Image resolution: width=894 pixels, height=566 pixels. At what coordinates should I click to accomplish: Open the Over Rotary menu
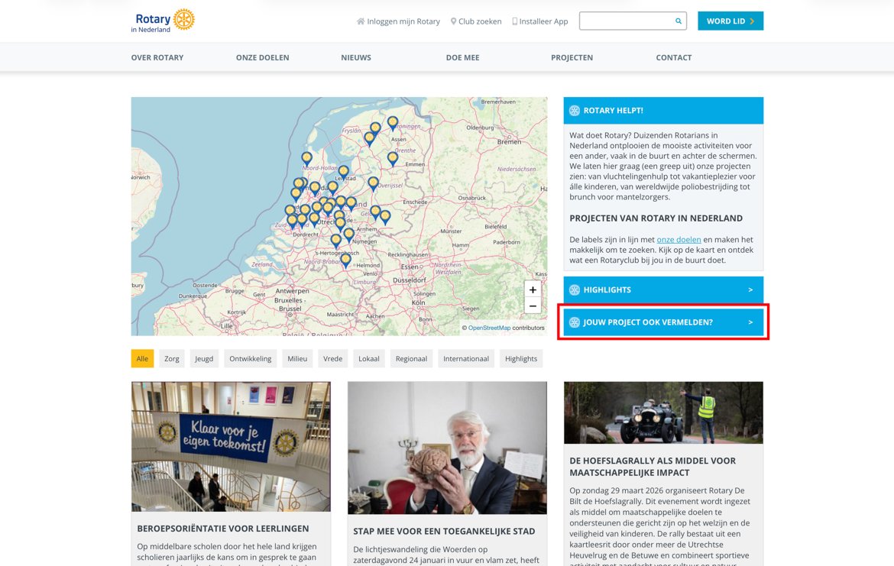[x=157, y=57]
